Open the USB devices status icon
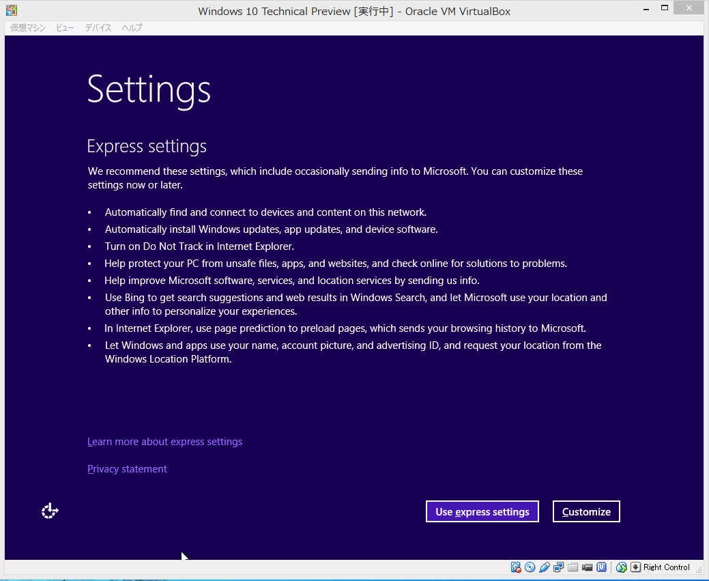Image resolution: width=709 pixels, height=581 pixels. pyautogui.click(x=545, y=567)
